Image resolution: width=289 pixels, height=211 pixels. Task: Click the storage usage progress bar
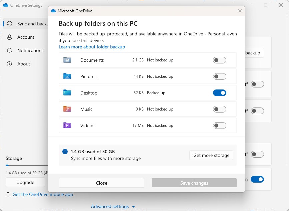pos(27,165)
